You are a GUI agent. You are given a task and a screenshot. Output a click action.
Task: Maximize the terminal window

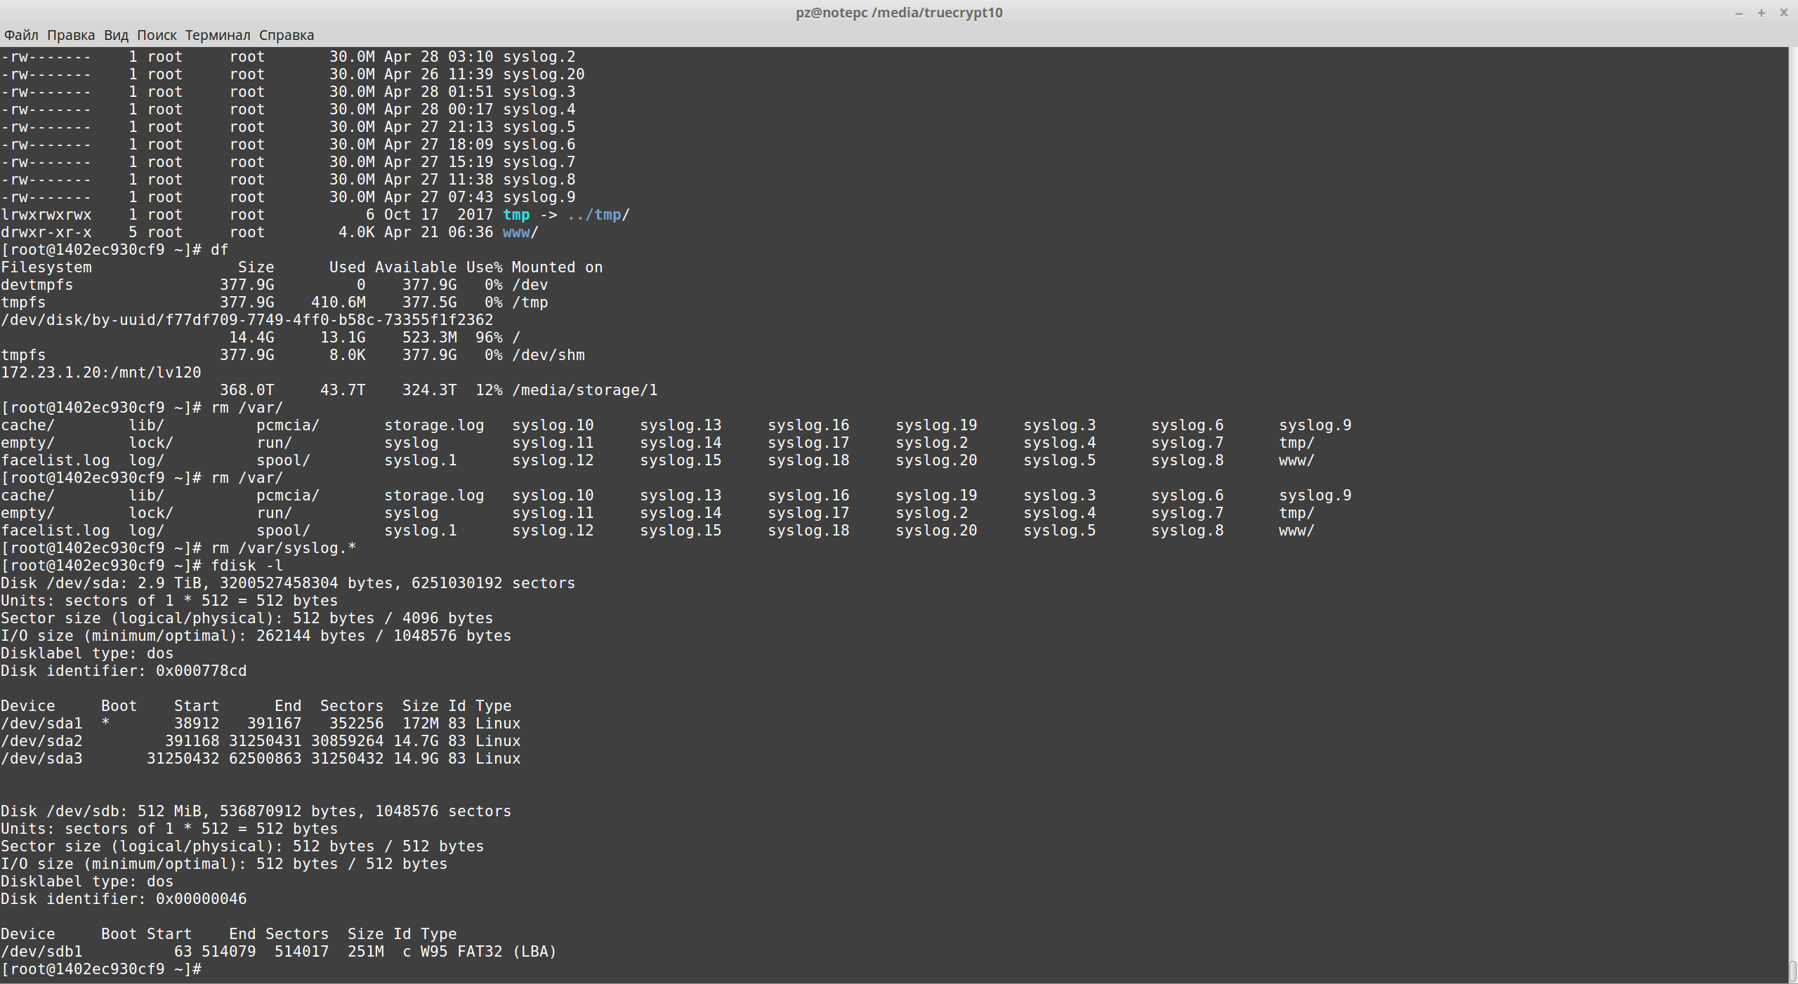(1761, 13)
